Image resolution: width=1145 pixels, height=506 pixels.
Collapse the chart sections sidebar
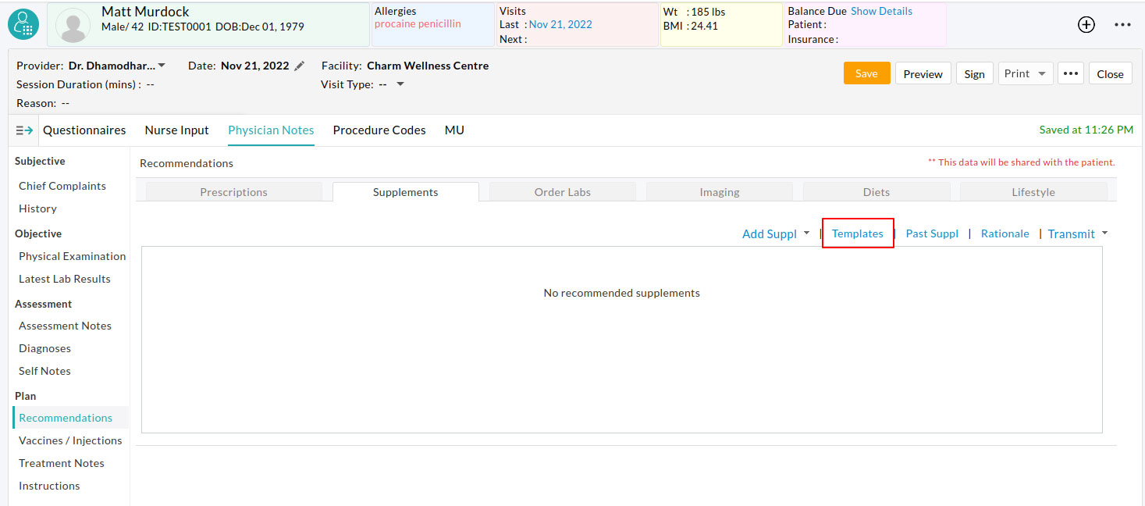(22, 130)
